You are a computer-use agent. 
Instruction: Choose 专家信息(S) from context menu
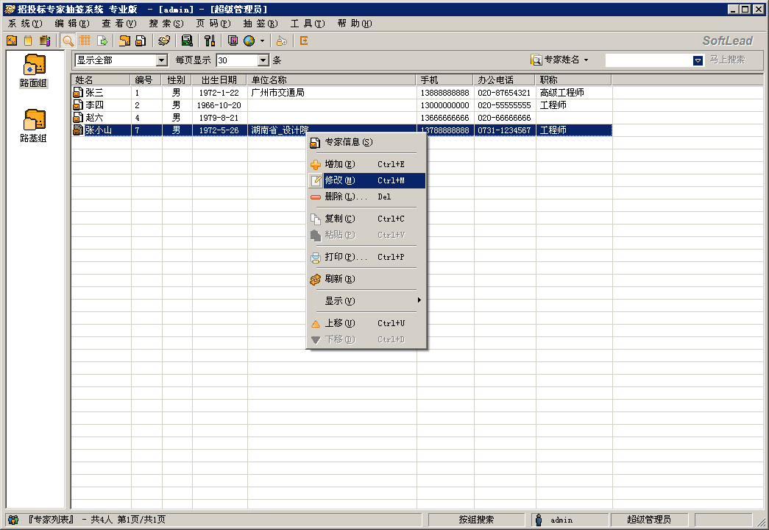366,142
